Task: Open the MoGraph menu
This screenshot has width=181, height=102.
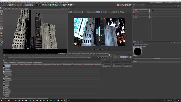Action: (x=29, y=3)
